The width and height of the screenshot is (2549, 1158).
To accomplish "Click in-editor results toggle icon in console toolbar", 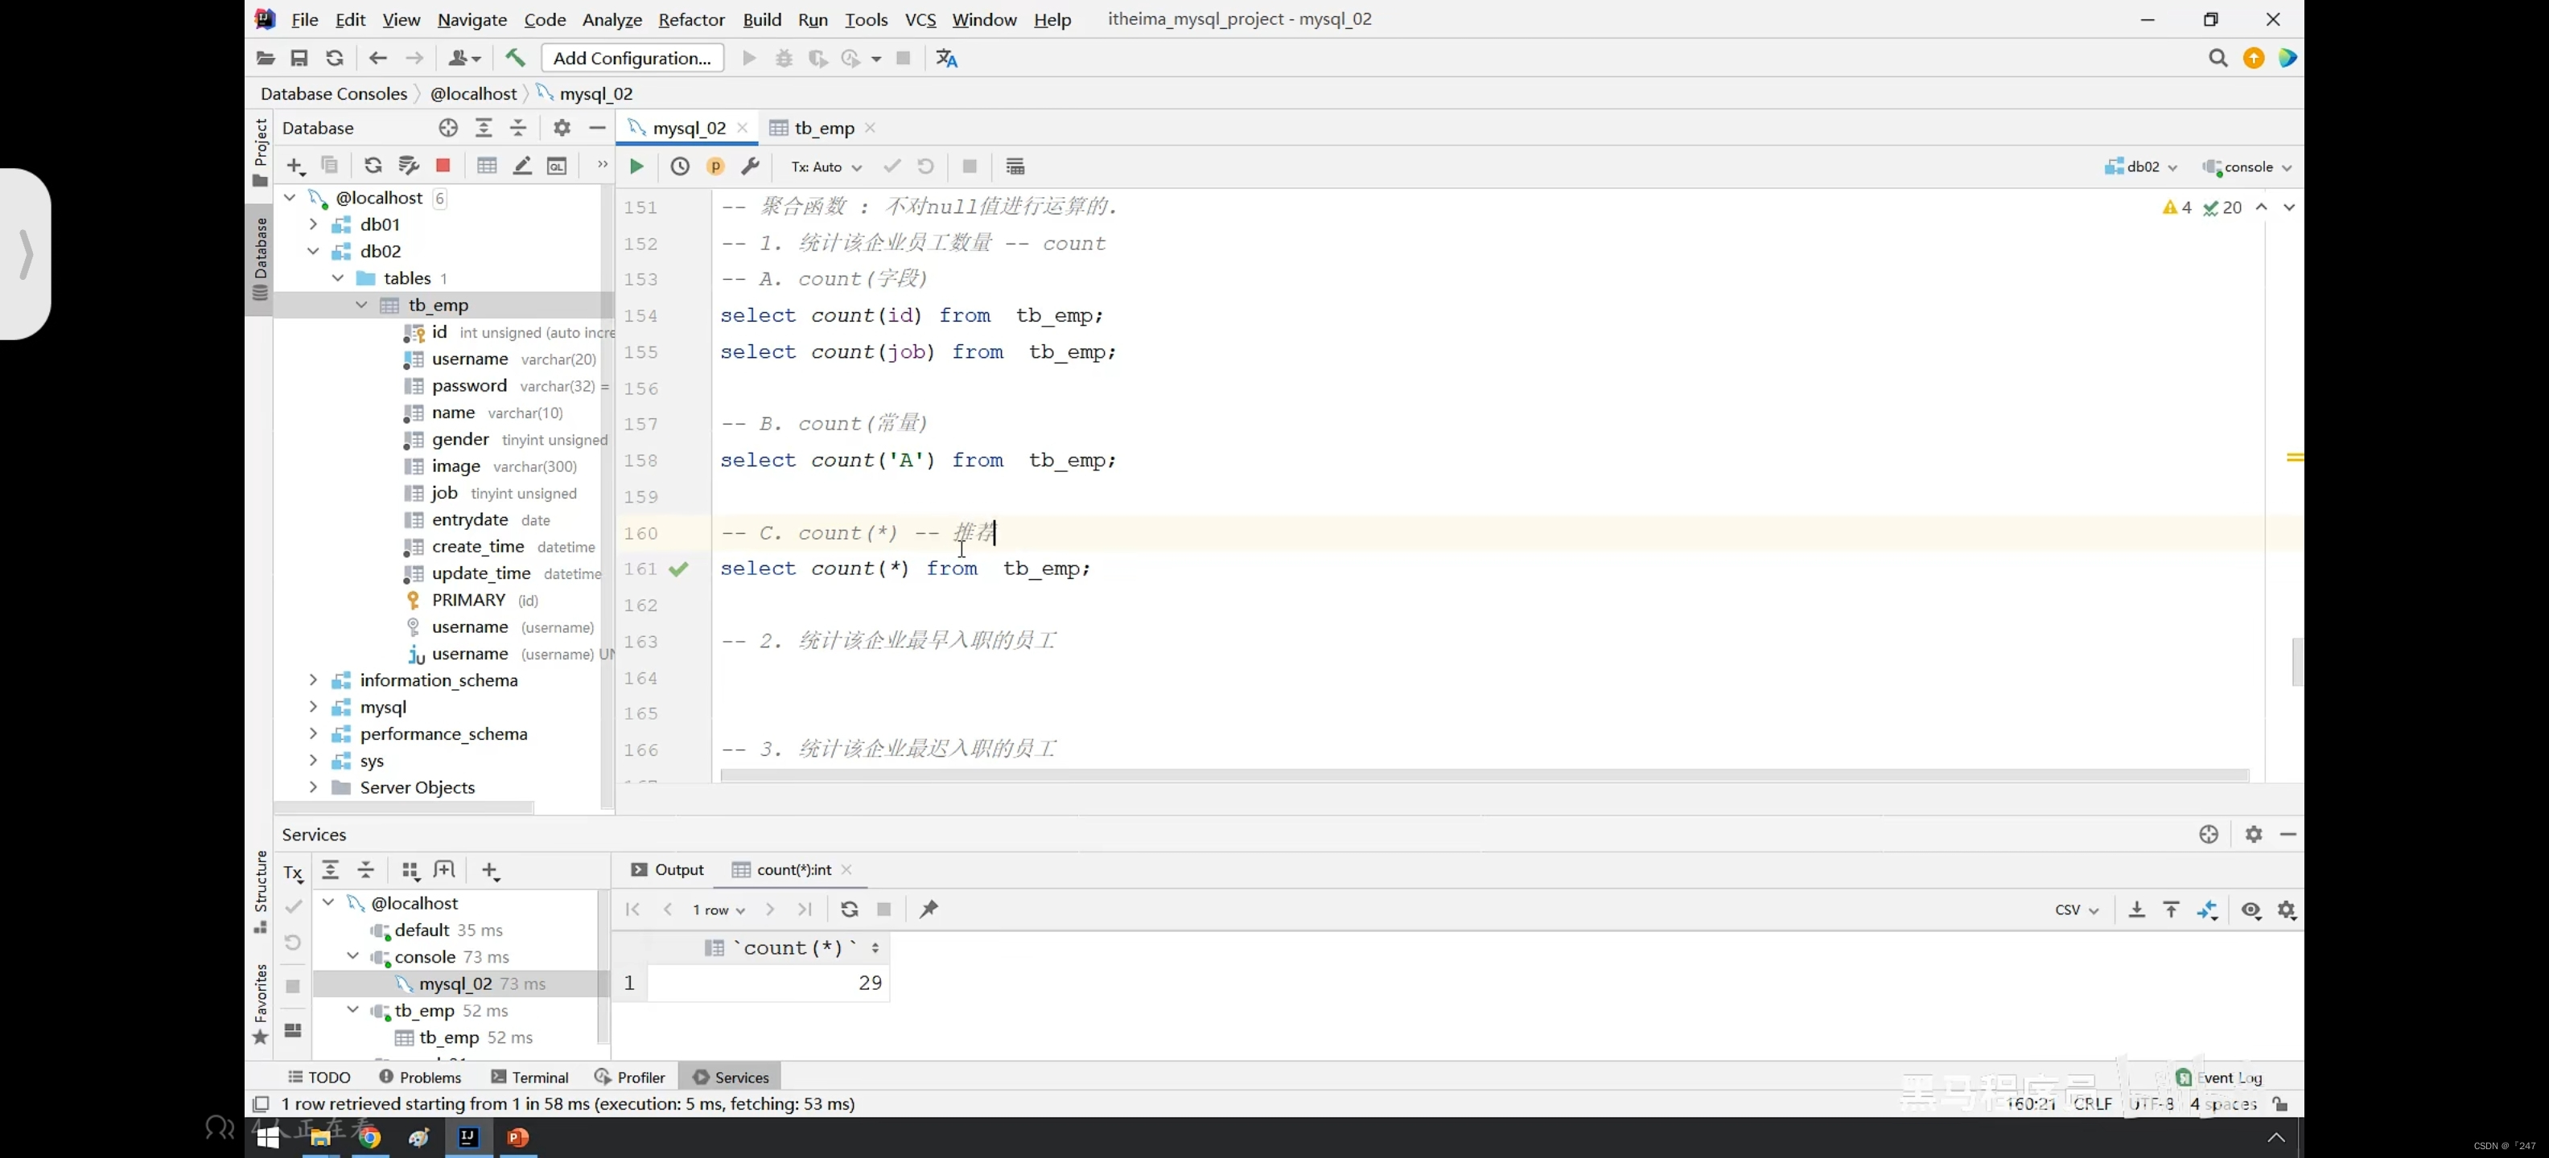I will click(1015, 166).
